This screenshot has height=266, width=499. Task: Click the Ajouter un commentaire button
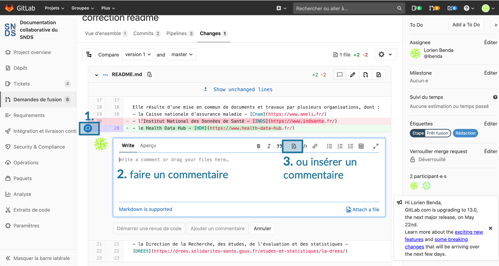point(218,228)
